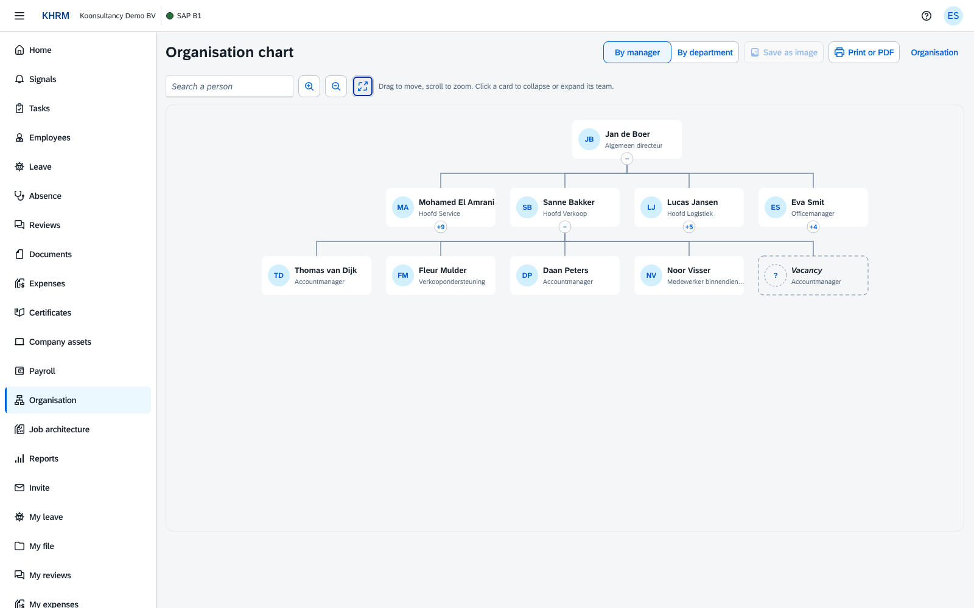The width and height of the screenshot is (974, 608).
Task: Click the Print or PDF button
Action: pyautogui.click(x=864, y=52)
